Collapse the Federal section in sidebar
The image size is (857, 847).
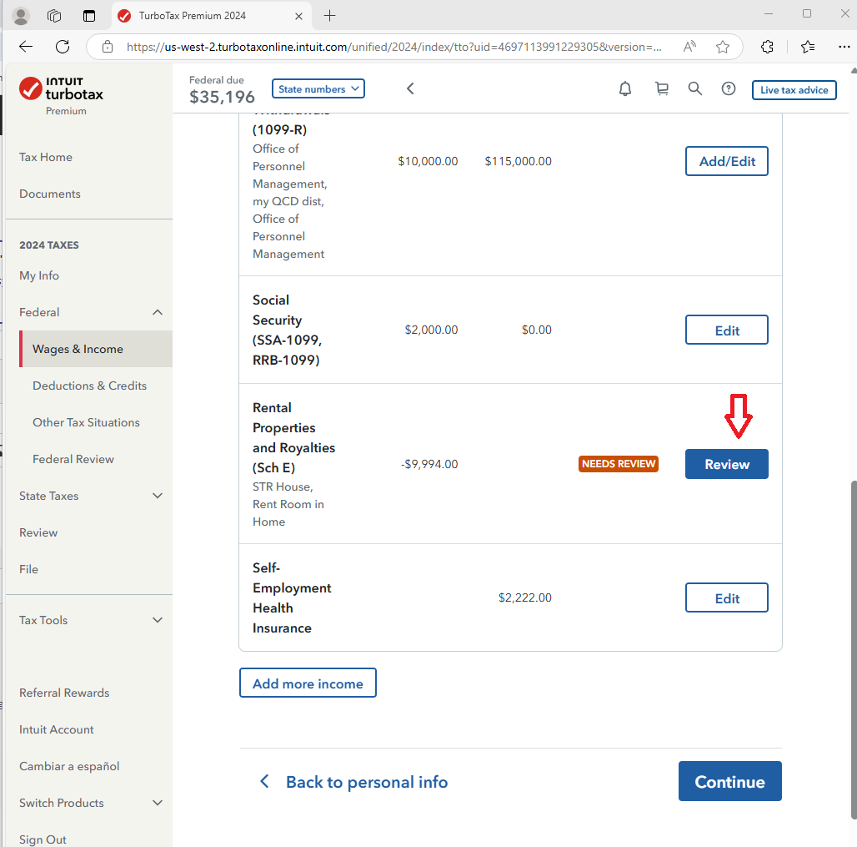click(157, 312)
